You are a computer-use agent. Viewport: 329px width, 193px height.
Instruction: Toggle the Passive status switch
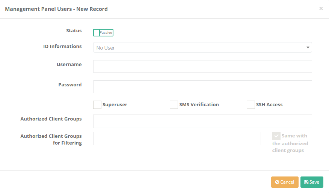point(103,33)
